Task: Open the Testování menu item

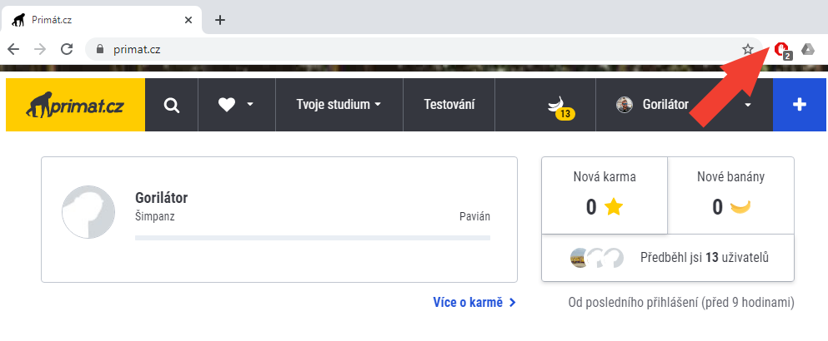Action: (449, 105)
